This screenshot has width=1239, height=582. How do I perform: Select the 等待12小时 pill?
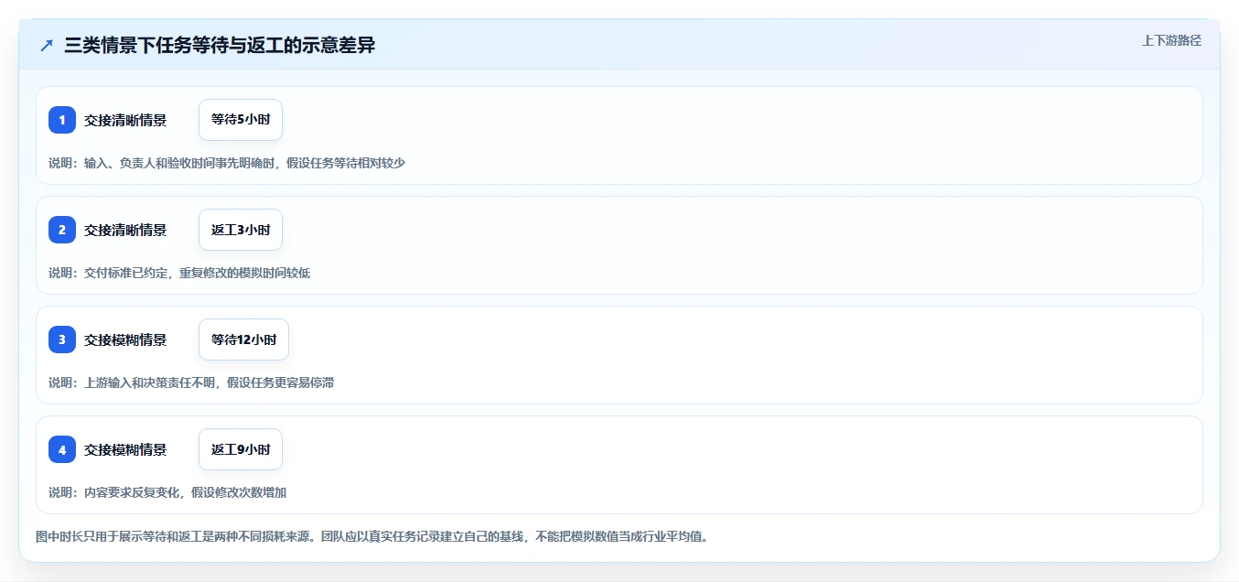[243, 339]
